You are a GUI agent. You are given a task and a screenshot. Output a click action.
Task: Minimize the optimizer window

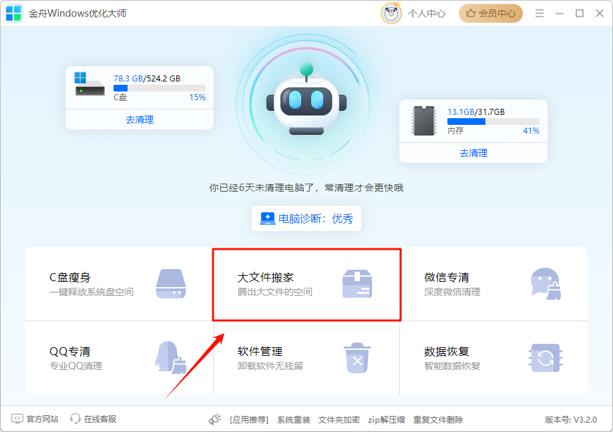pos(560,13)
